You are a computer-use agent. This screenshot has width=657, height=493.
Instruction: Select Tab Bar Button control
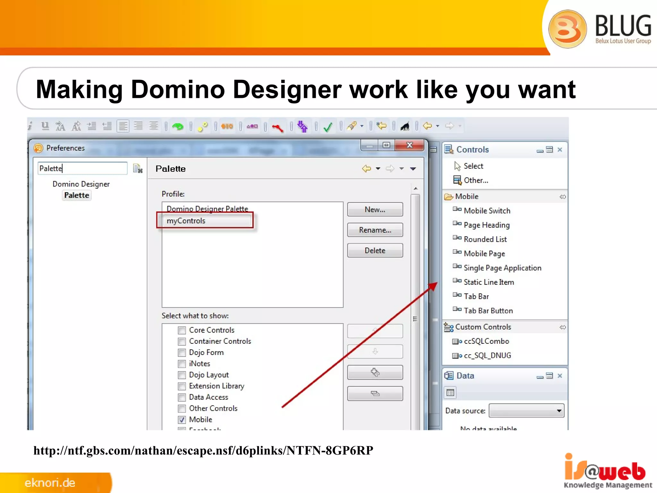pyautogui.click(x=483, y=311)
